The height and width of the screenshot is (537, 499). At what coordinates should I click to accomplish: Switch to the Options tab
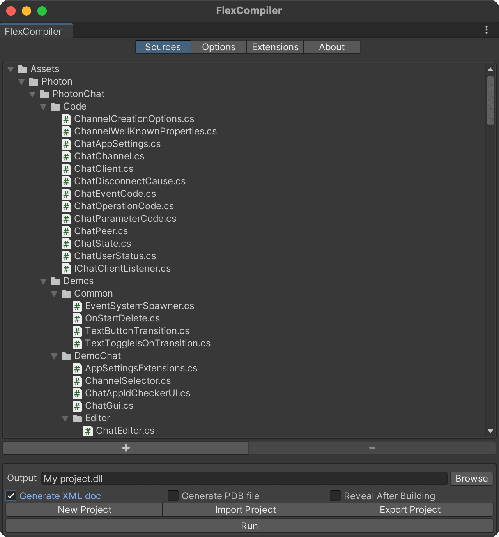[x=219, y=47]
